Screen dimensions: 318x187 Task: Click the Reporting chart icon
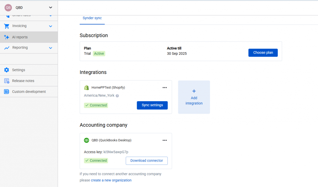click(7, 48)
